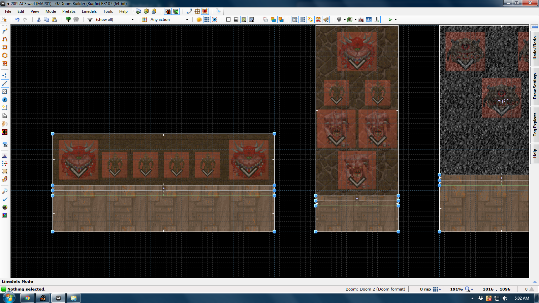Image resolution: width=539 pixels, height=303 pixels.
Task: Open the File menu
Action: point(8,11)
